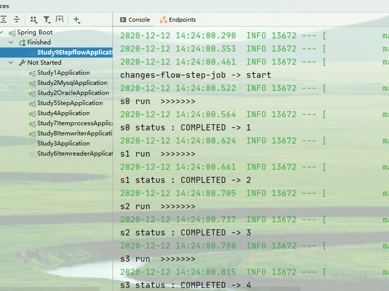Image resolution: width=389 pixels, height=291 pixels.
Task: Click the 's1 status : COMPLETED -> 2' line
Action: pos(186,180)
